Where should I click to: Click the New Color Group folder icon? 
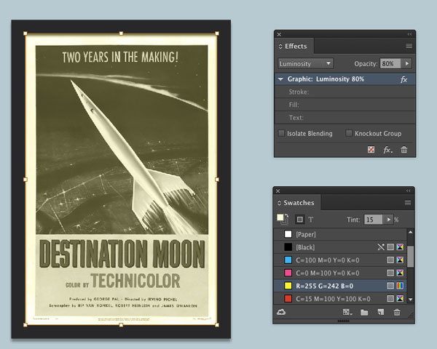click(x=364, y=312)
